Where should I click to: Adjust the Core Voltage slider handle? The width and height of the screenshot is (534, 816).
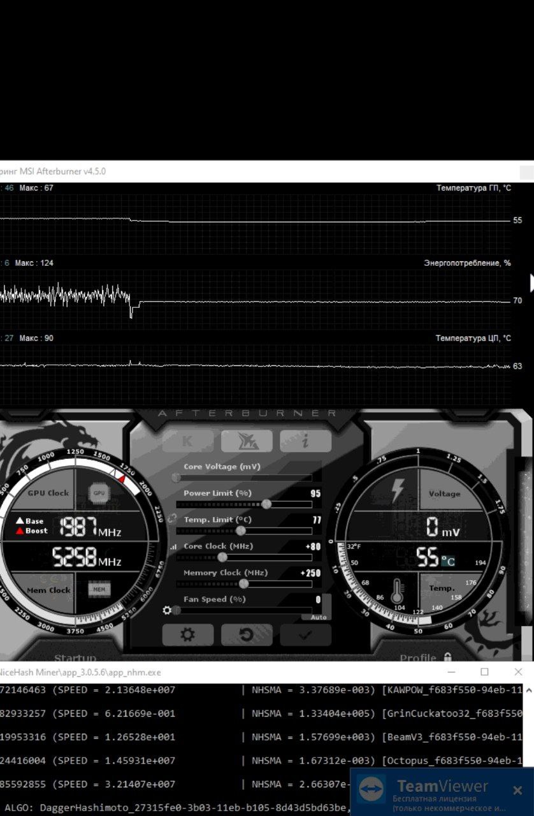tap(176, 478)
